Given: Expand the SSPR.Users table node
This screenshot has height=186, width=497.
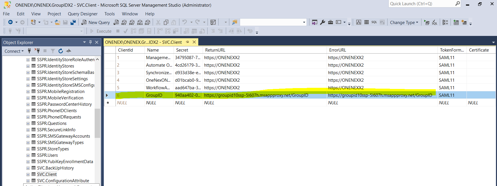Looking at the screenshot, I should tap(28, 155).
